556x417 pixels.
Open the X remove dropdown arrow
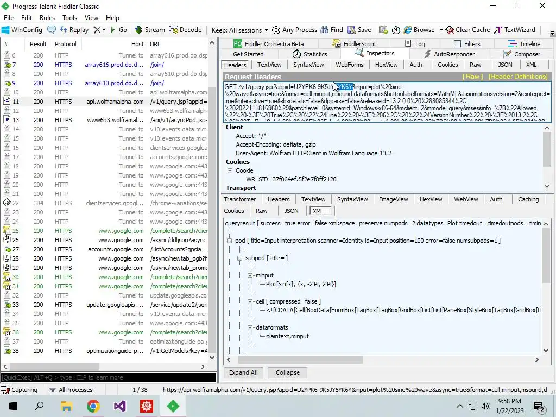[x=104, y=30]
